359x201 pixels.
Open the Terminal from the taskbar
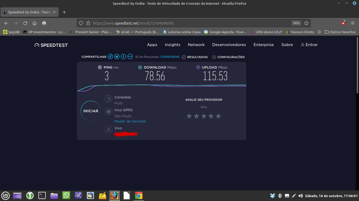coord(42,196)
